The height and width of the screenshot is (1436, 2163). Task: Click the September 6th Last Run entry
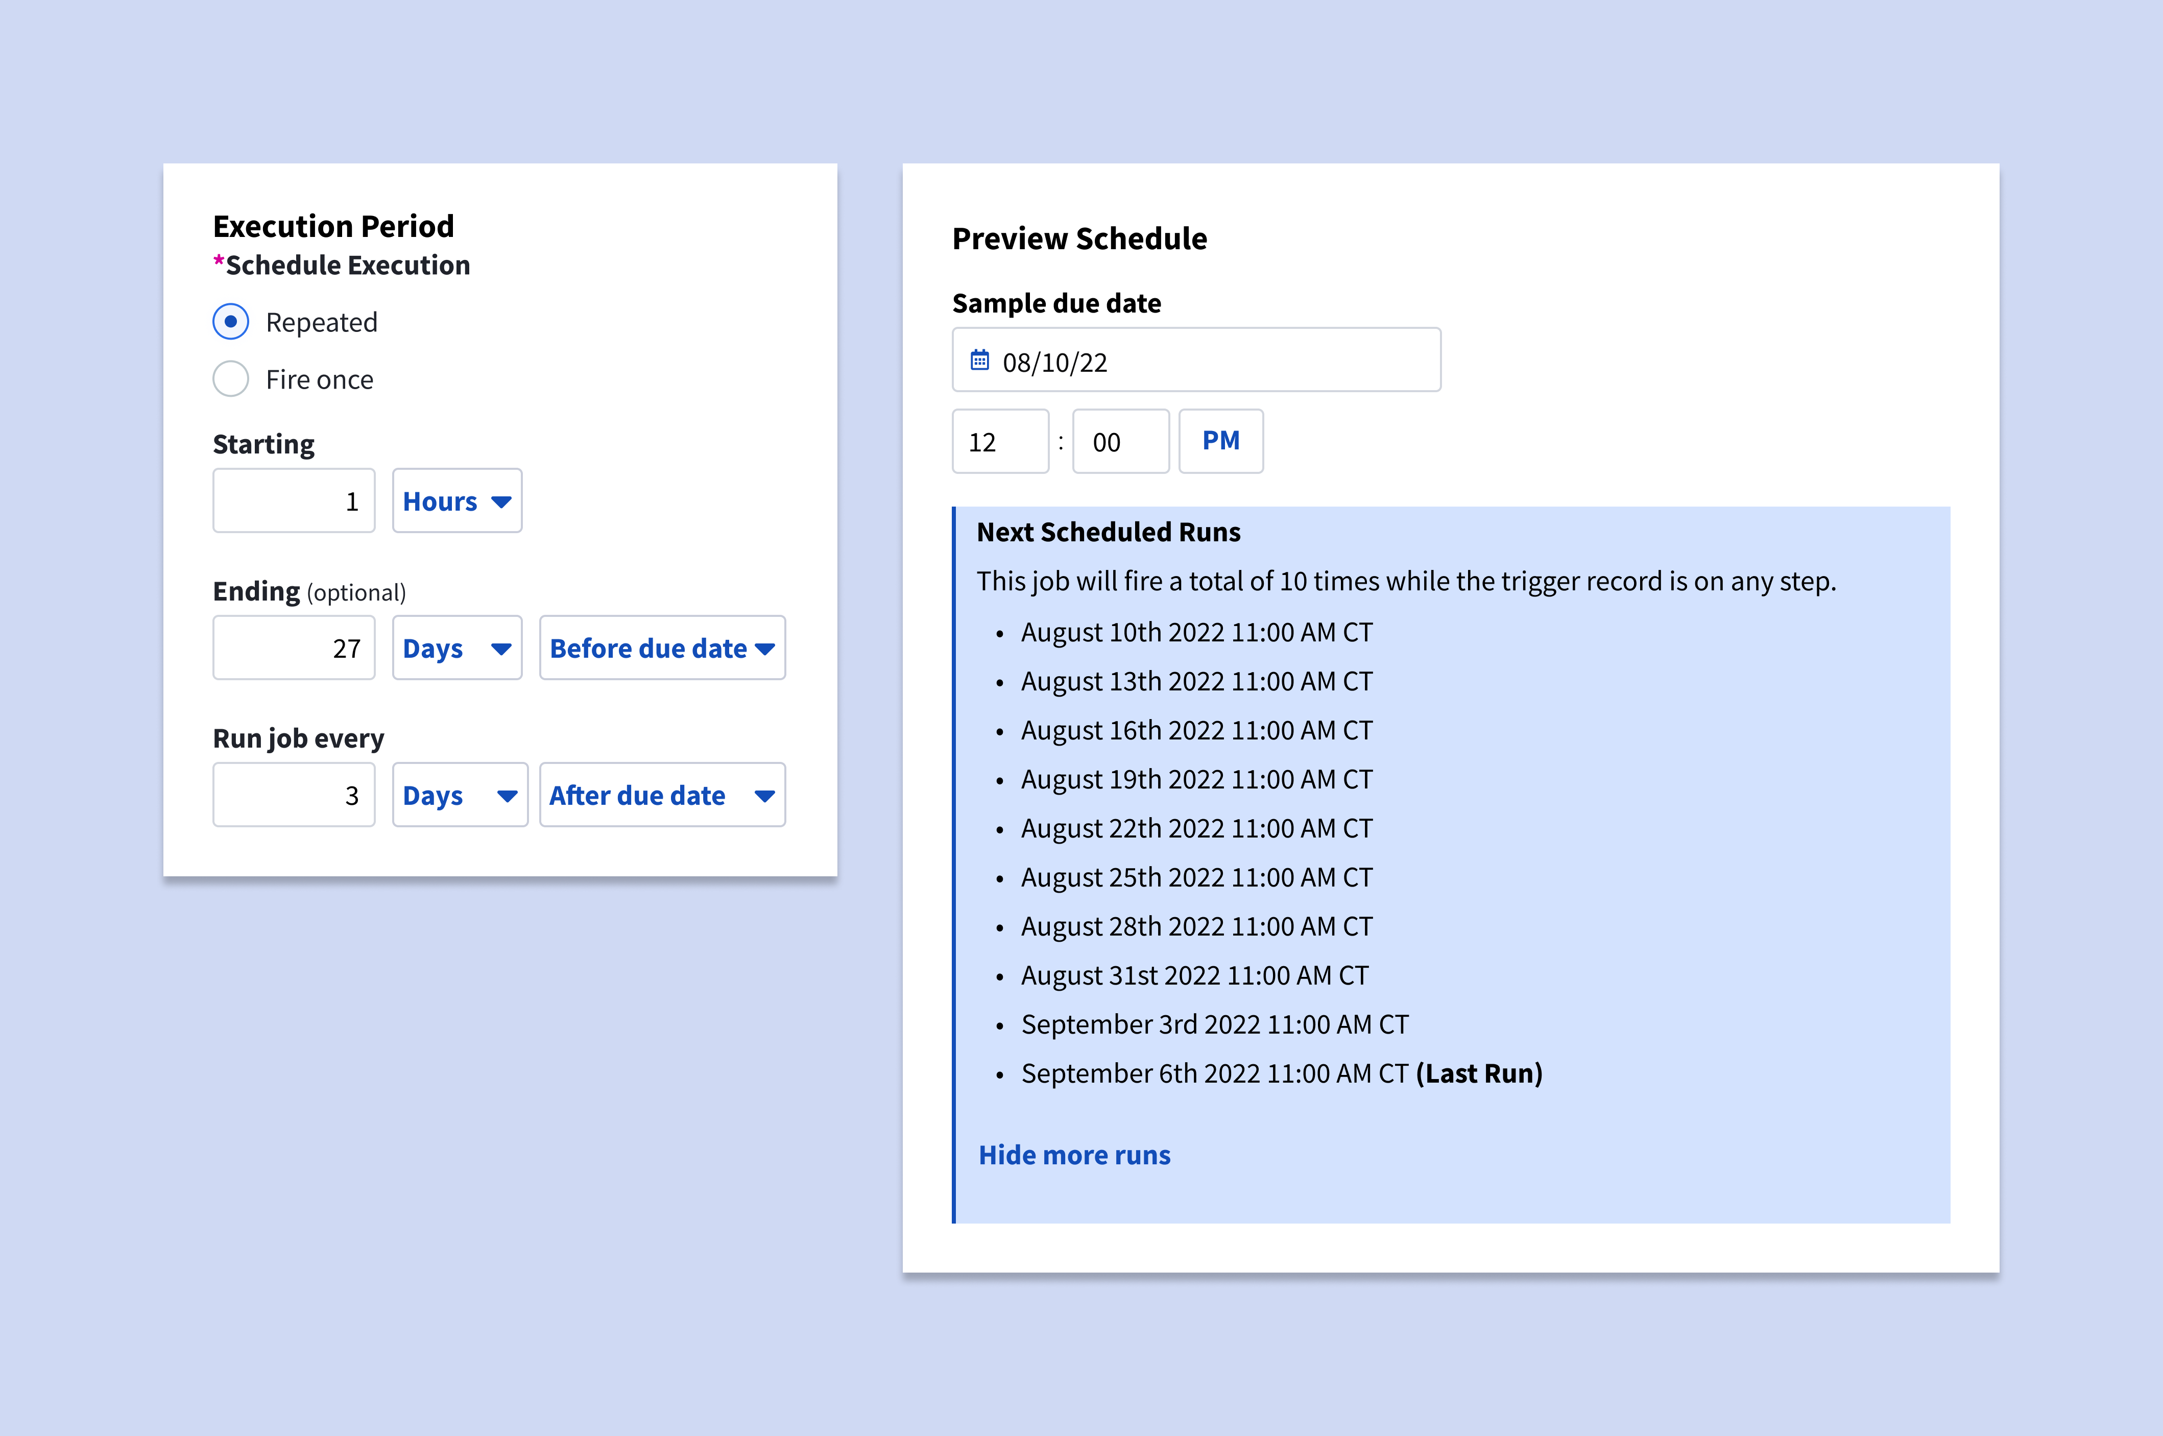pyautogui.click(x=1282, y=1073)
